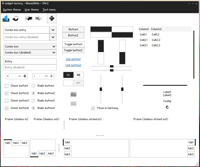Open the disabled combo box entry arrow
200x167 pixels.
53,37
